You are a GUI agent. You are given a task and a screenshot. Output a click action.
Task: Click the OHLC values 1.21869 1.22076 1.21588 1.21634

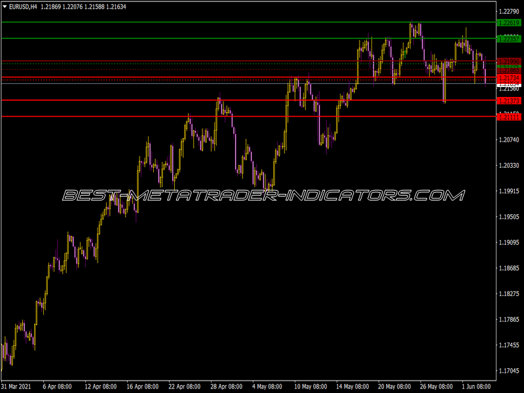click(x=84, y=7)
